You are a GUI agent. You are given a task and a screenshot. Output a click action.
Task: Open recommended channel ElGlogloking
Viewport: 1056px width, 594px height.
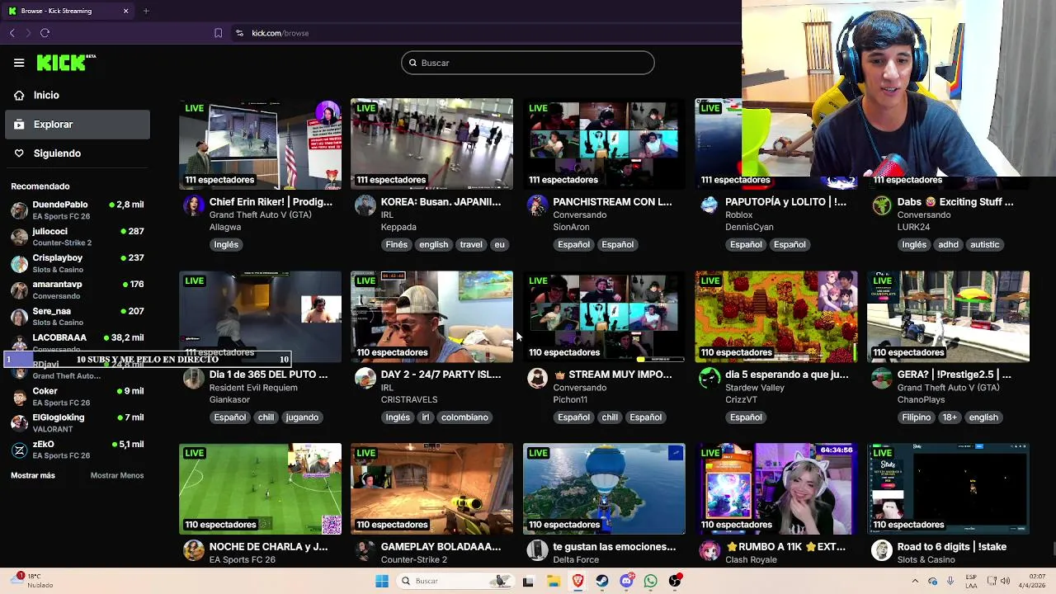[78, 423]
